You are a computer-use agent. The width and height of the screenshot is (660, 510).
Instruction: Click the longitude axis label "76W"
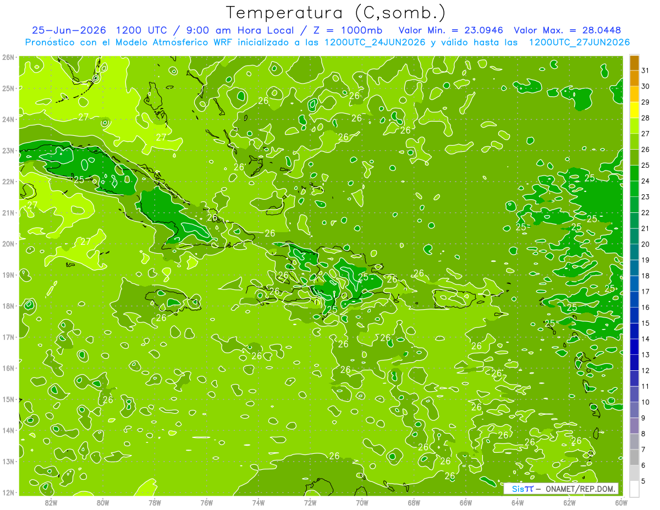point(206,502)
